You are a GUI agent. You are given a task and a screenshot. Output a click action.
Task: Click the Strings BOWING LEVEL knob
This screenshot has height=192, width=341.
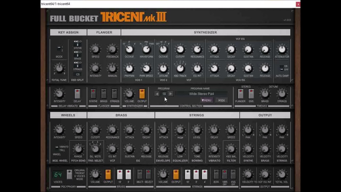coord(197,130)
